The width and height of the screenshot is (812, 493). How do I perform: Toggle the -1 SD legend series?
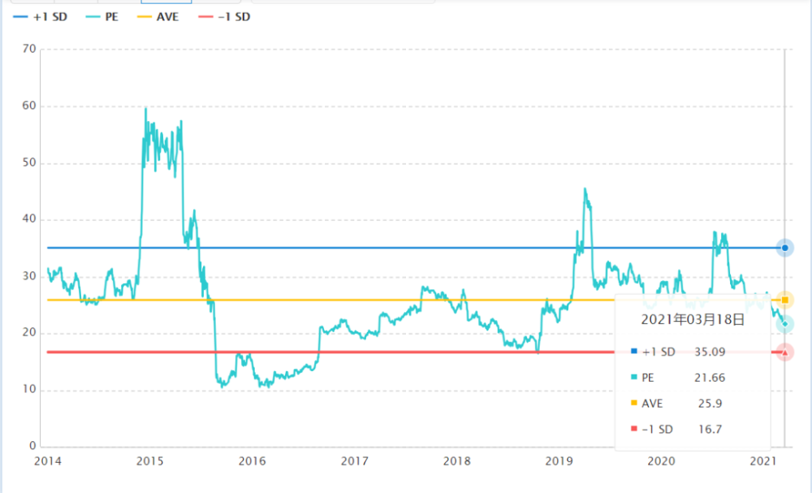[x=224, y=16]
